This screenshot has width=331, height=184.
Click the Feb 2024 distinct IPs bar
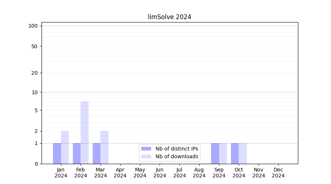pos(76,153)
